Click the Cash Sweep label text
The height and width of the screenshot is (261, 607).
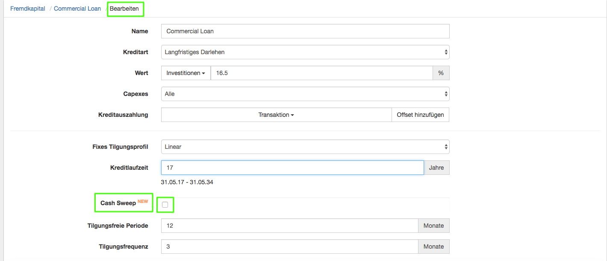point(118,203)
